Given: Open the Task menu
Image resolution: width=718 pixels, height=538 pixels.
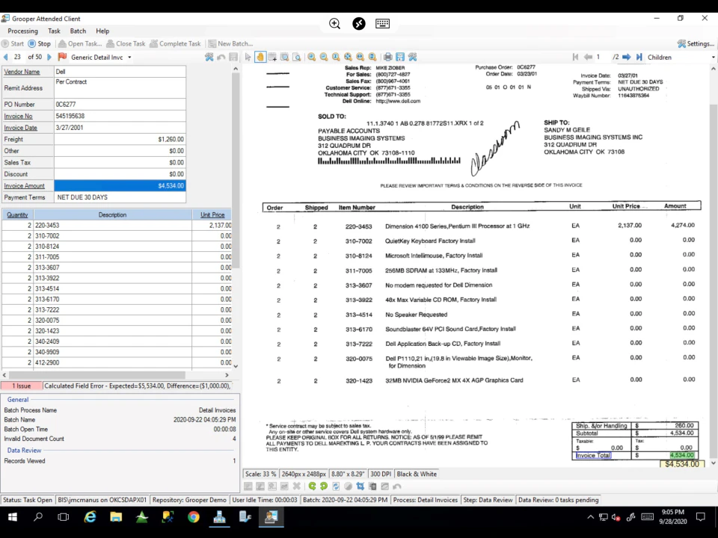Looking at the screenshot, I should [54, 31].
